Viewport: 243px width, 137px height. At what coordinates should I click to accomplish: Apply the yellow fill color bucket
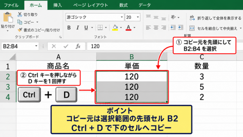coord(115,28)
